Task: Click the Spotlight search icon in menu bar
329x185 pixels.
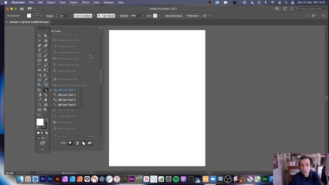Action: click(286, 3)
